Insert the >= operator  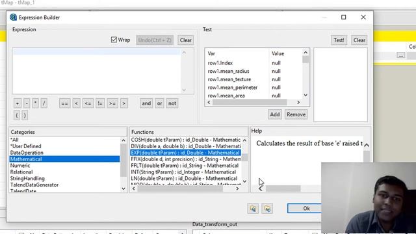tap(112, 103)
